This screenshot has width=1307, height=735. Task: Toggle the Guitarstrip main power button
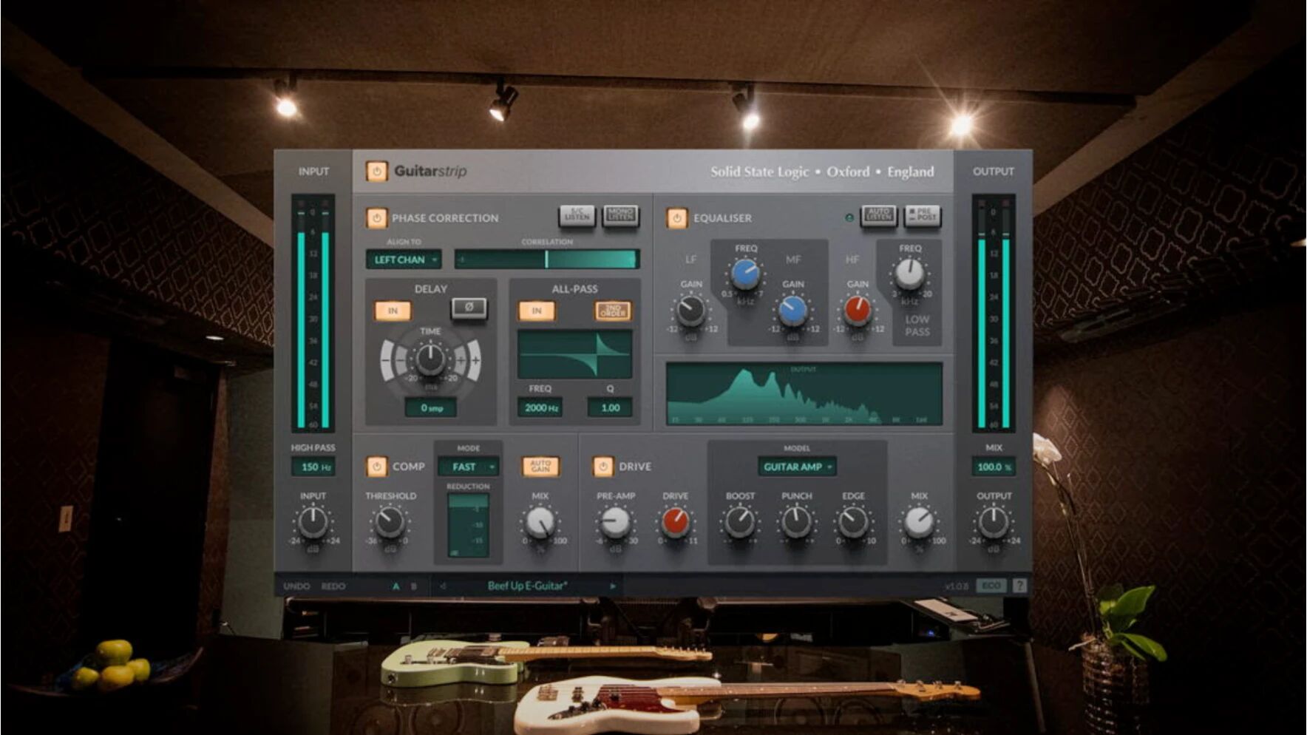click(376, 172)
